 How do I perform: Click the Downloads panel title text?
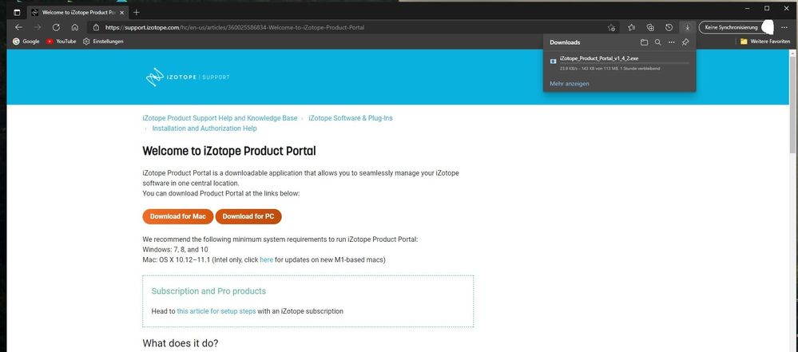click(x=565, y=42)
